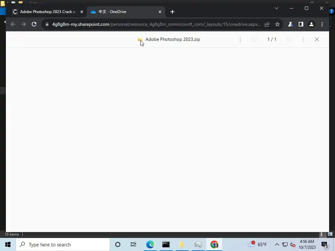Viewport: 335px width, 251px height.
Task: Go to previous file in viewer
Action: click(254, 40)
